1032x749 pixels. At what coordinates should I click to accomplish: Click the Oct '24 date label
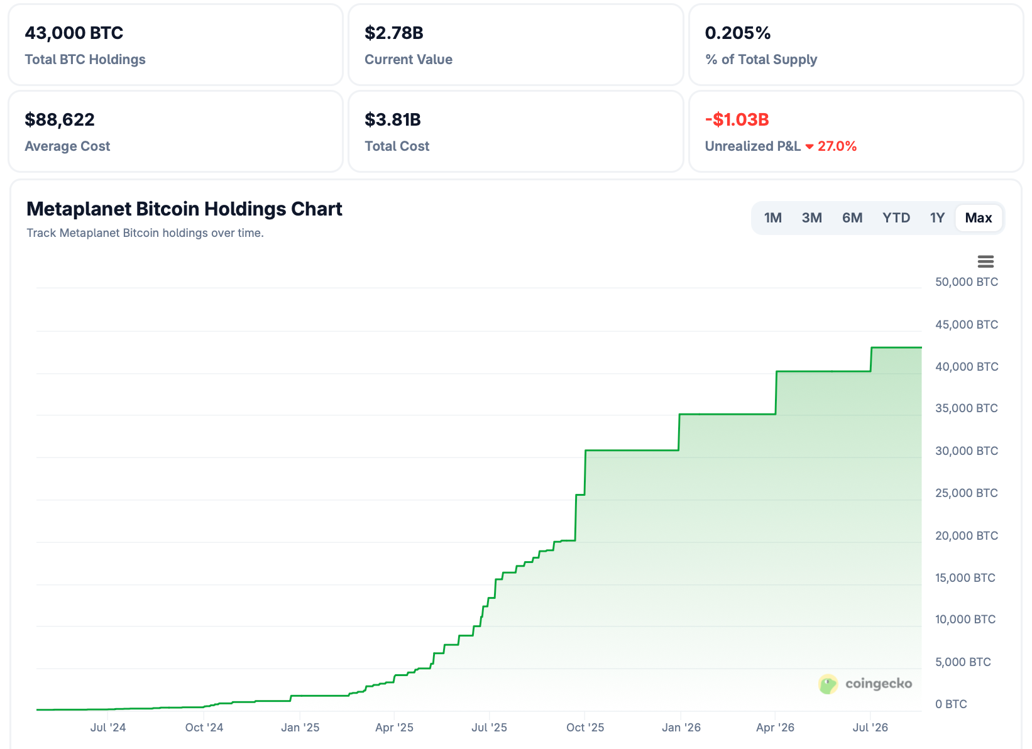[204, 728]
